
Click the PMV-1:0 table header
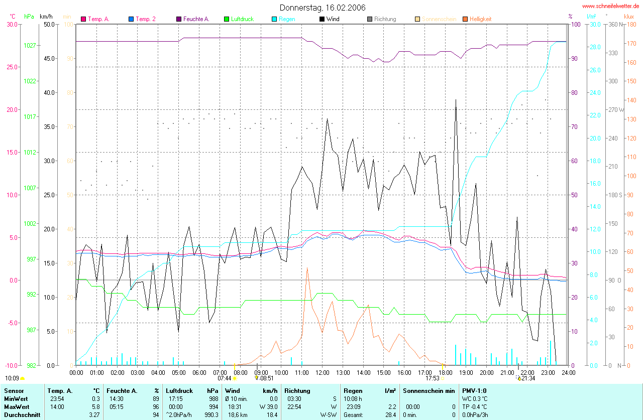tap(474, 390)
